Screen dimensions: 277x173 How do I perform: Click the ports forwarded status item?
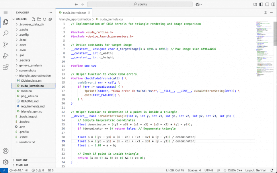51,170
